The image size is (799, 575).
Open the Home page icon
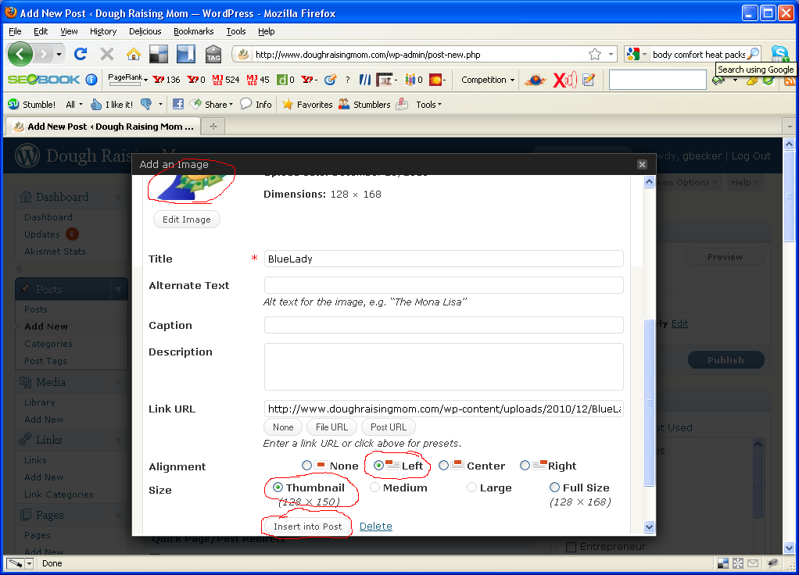point(134,53)
